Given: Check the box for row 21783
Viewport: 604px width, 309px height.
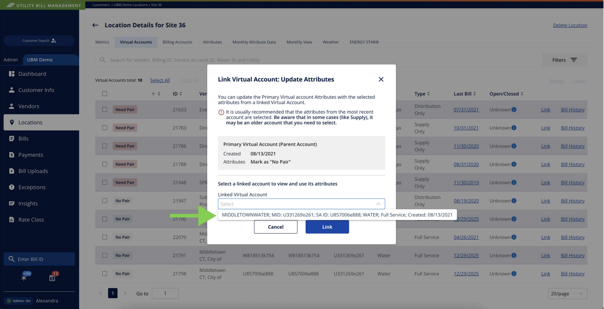Looking at the screenshot, I should [x=104, y=128].
